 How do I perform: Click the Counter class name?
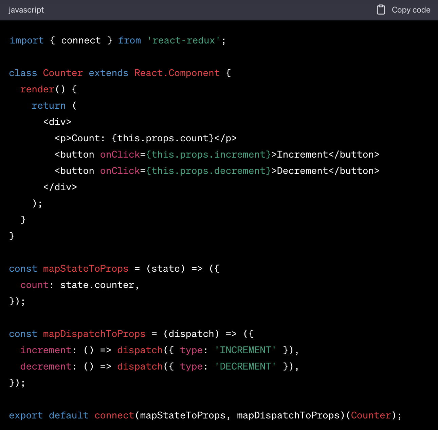pos(63,73)
